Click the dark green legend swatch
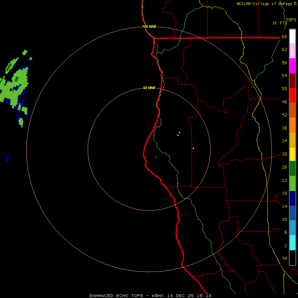Image resolution: width=298 pixels, height=298 pixels. tap(292, 169)
